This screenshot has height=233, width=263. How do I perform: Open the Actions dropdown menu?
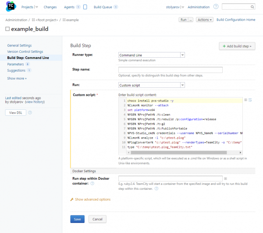click(204, 20)
